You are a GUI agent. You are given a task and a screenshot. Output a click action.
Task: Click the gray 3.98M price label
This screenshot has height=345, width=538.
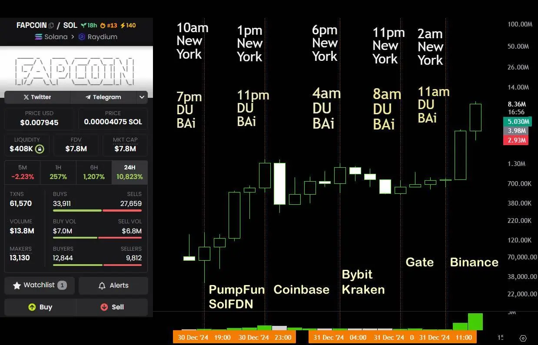tap(515, 131)
